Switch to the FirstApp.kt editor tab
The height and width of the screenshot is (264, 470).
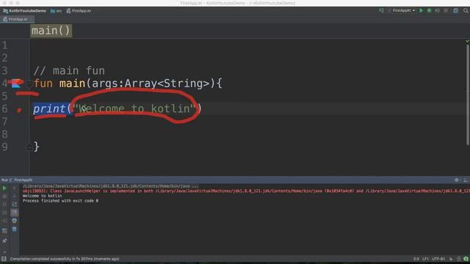(18, 19)
